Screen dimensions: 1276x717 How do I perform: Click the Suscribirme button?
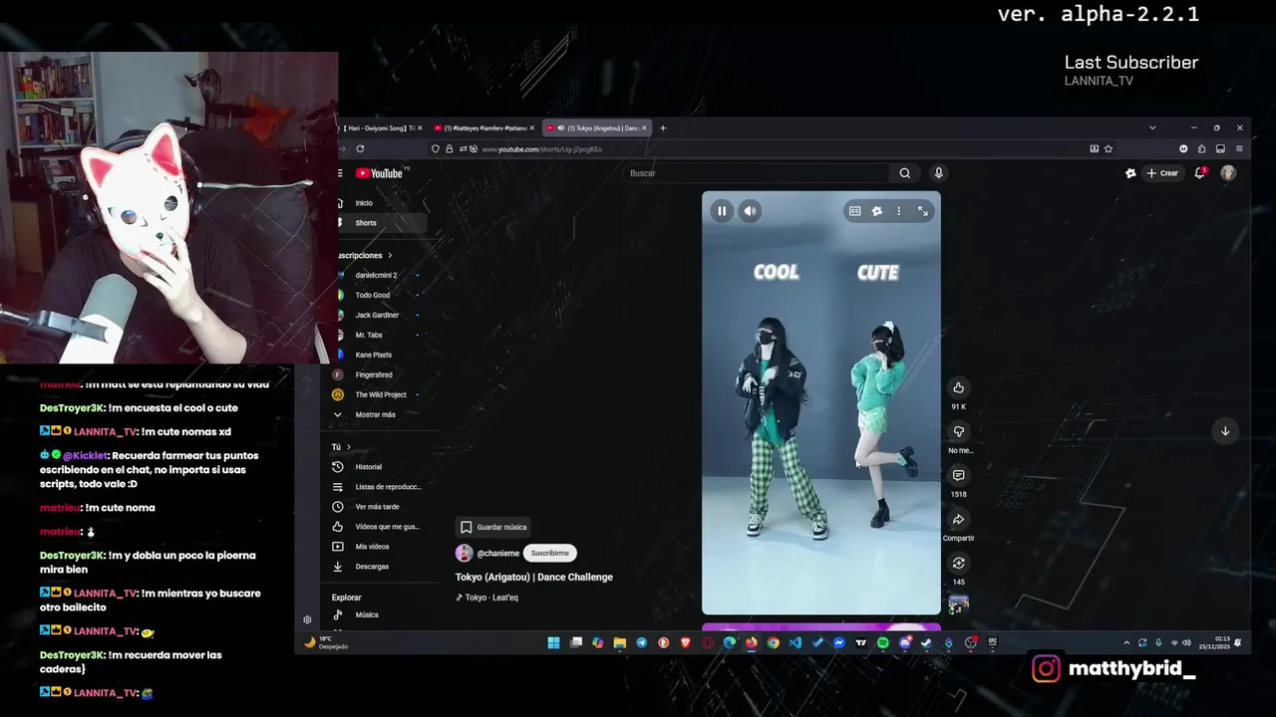[549, 553]
